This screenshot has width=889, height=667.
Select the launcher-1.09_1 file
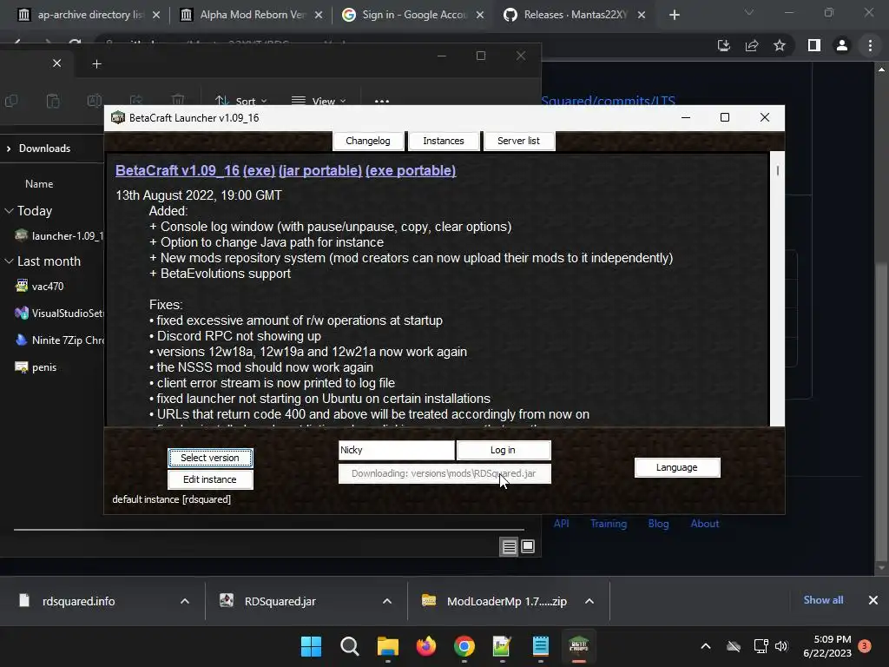[x=59, y=236]
